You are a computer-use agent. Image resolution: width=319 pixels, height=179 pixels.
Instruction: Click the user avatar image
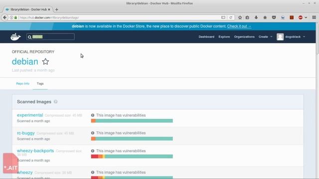[x=280, y=37]
